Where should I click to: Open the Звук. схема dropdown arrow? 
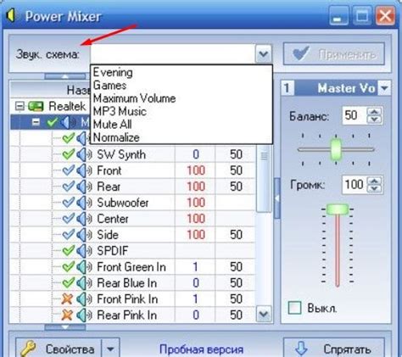point(264,53)
